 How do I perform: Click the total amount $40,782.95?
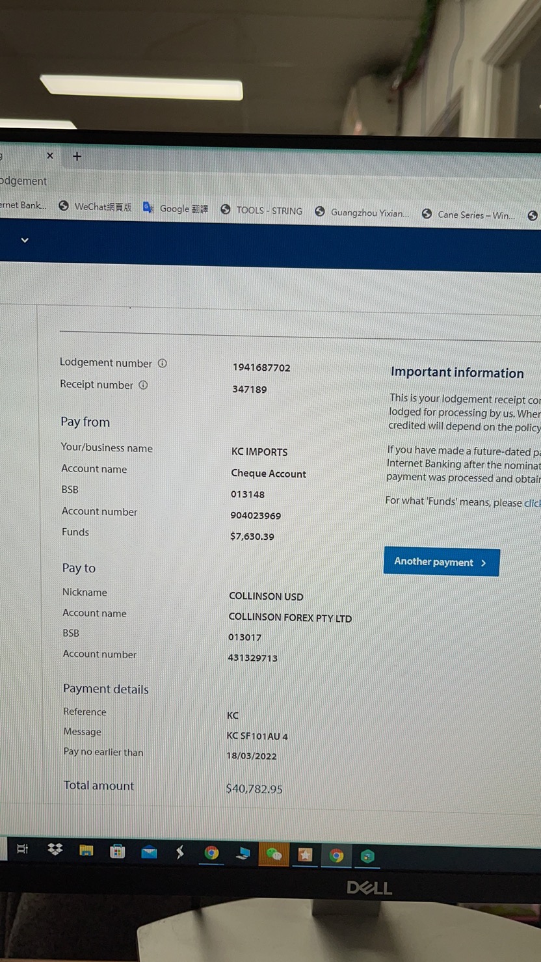(x=254, y=789)
